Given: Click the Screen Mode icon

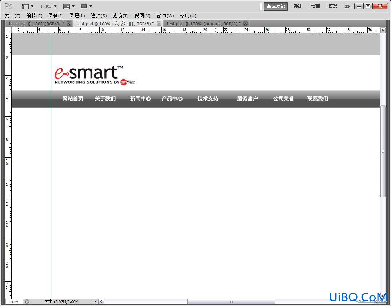Looking at the screenshot, I should tap(84, 6).
